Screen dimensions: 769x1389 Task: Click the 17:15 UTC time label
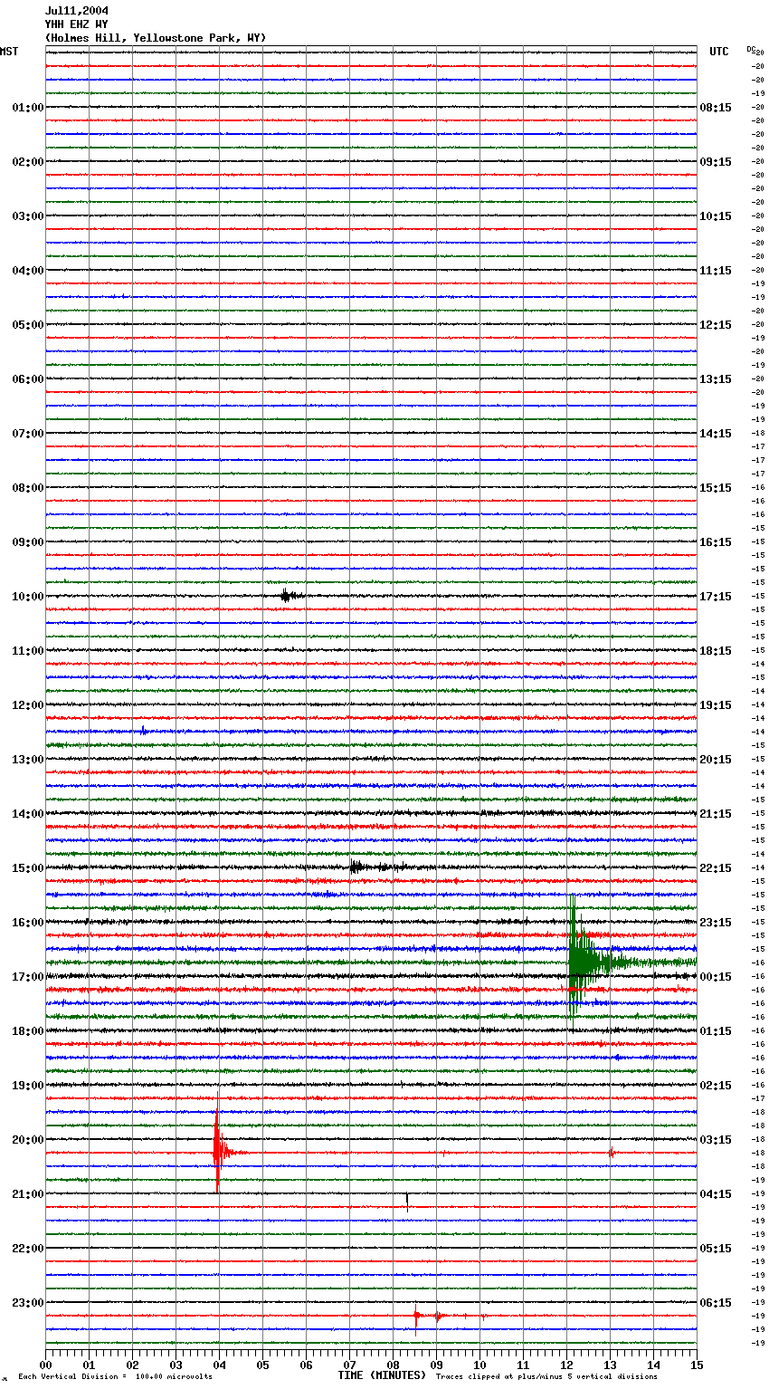716,597
